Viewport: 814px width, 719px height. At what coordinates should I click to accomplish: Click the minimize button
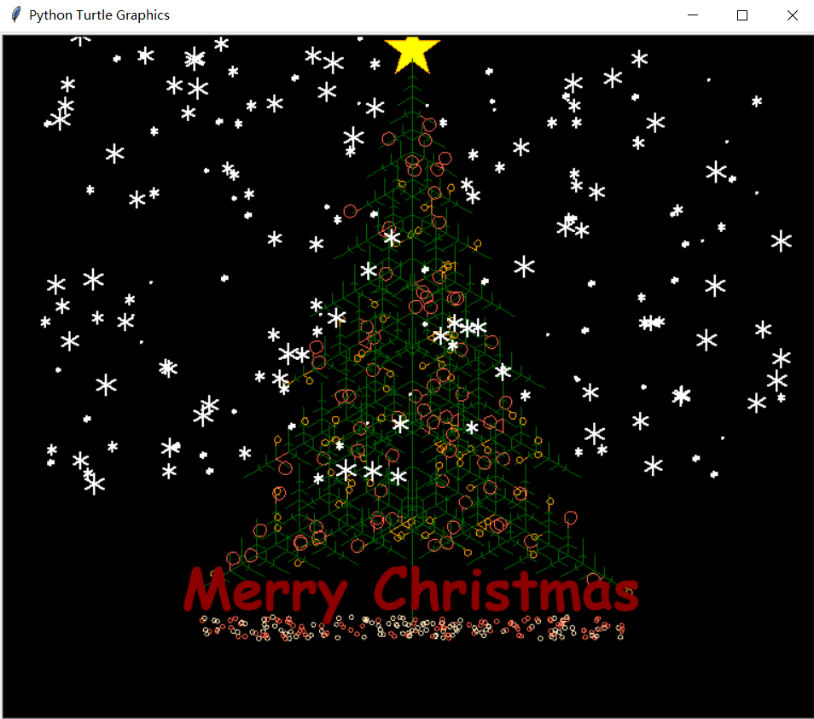coord(692,14)
